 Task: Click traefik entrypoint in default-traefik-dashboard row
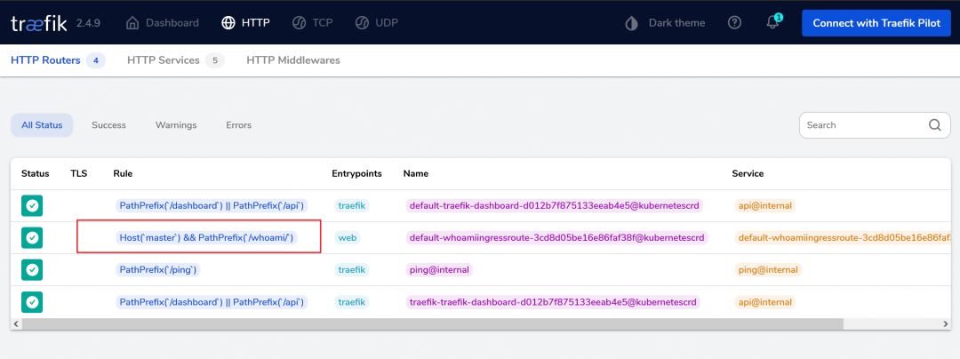click(351, 206)
